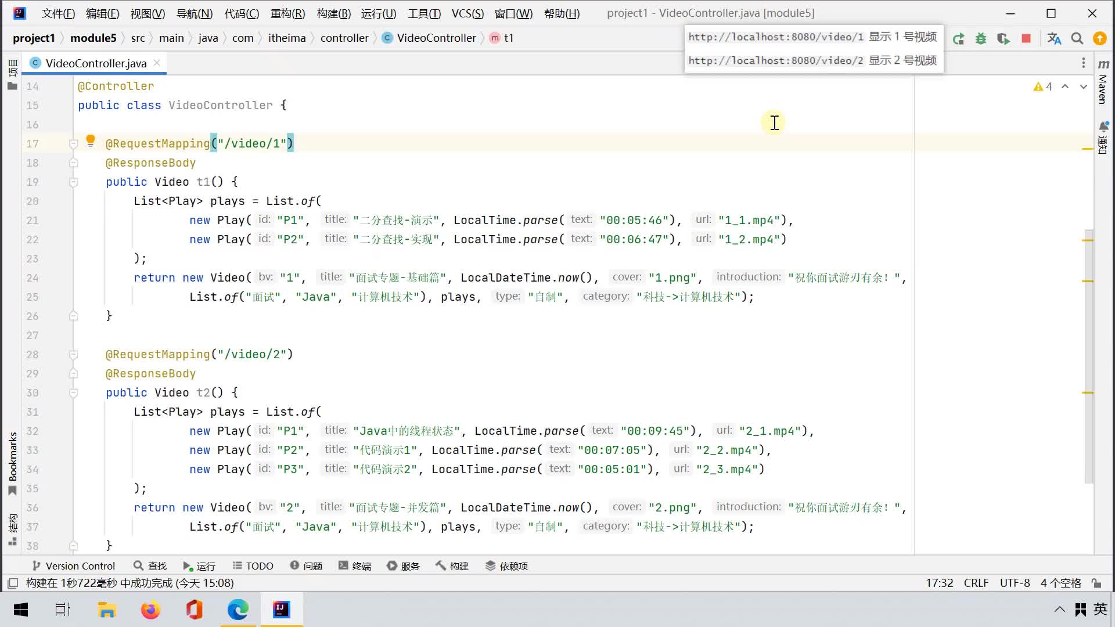Collapse the annotation fold at line 28
The image size is (1115, 627).
(x=73, y=355)
